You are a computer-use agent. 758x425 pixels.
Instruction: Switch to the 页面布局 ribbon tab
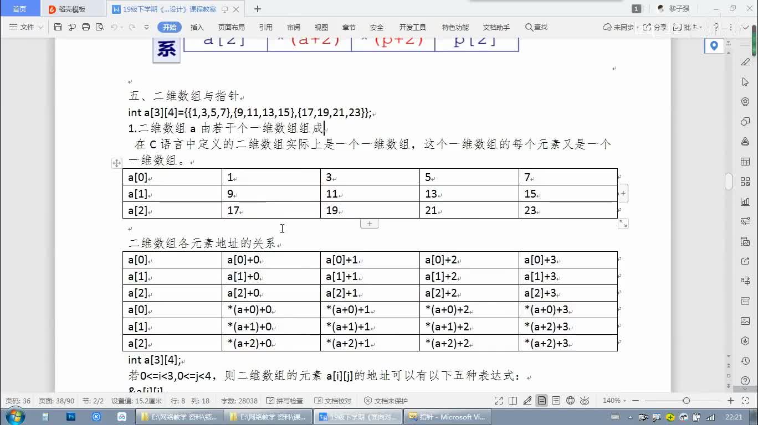[x=231, y=27]
